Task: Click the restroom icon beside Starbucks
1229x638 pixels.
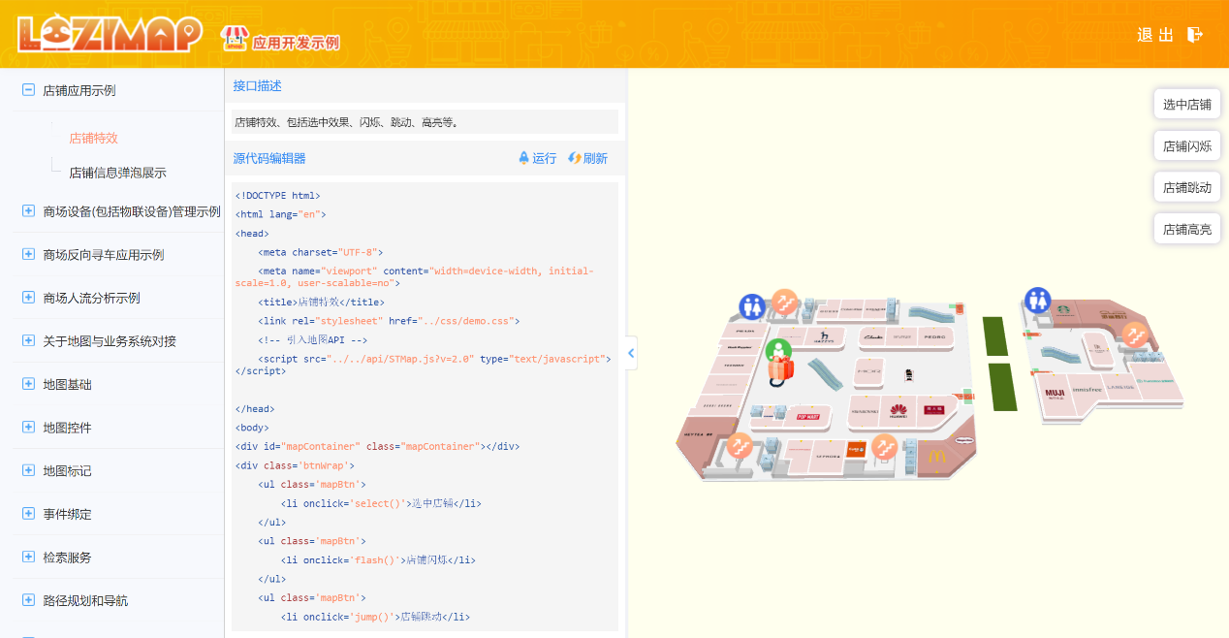Action: [1038, 300]
